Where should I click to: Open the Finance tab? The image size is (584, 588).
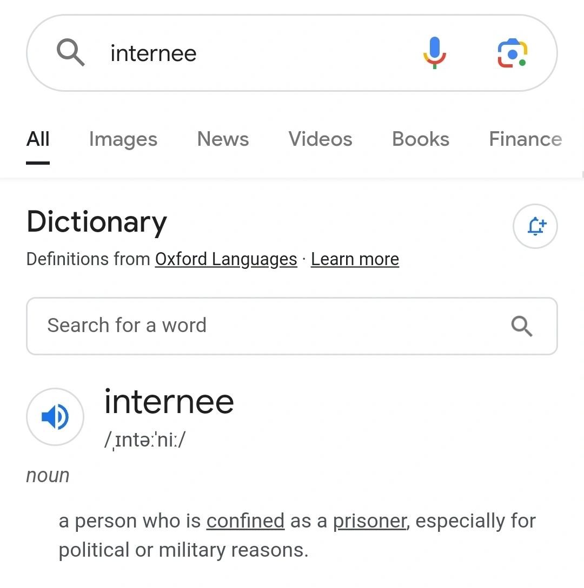(x=525, y=139)
